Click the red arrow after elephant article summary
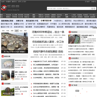Image resolution: width=97 pixels, height=97 pixels. coord(22,79)
